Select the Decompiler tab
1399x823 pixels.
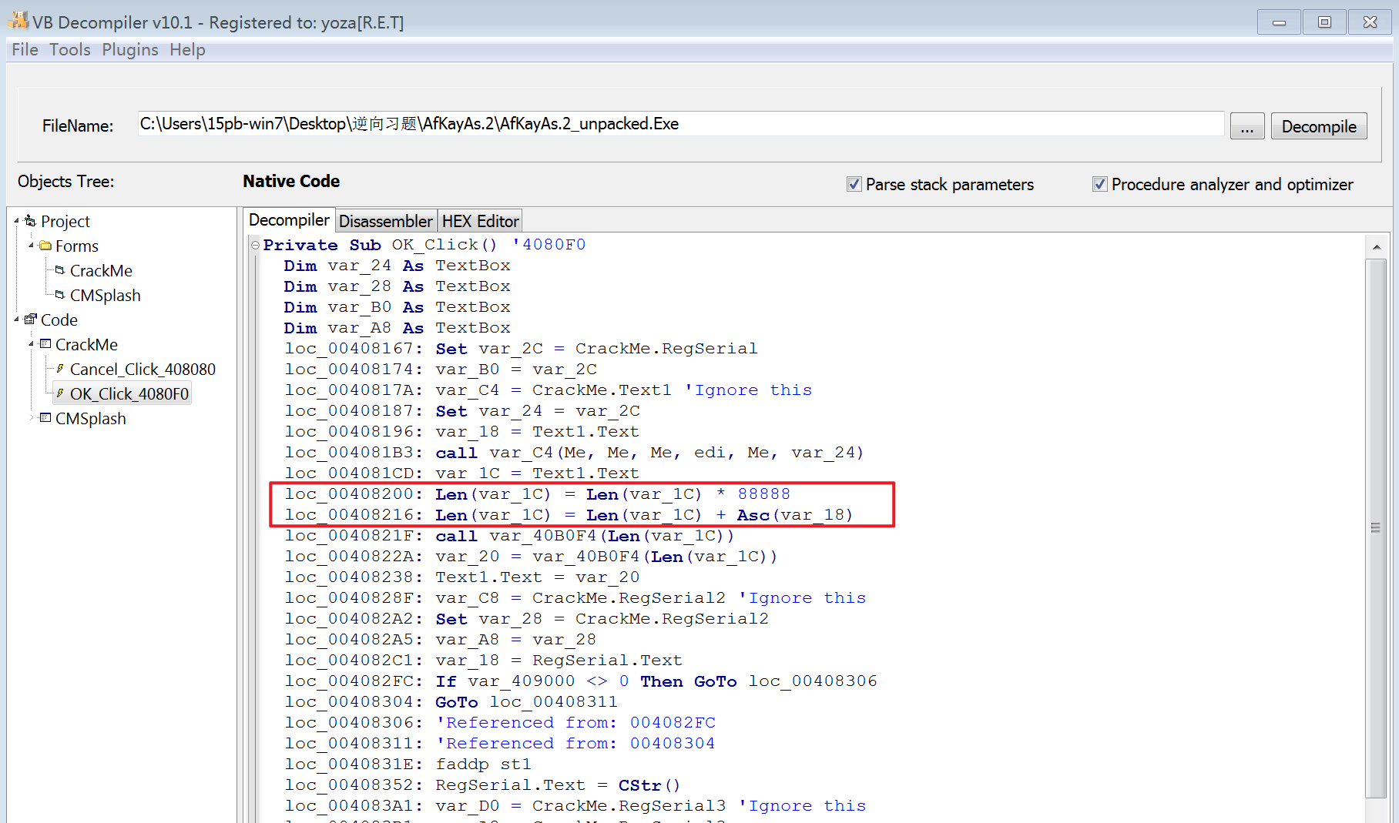[x=289, y=220]
